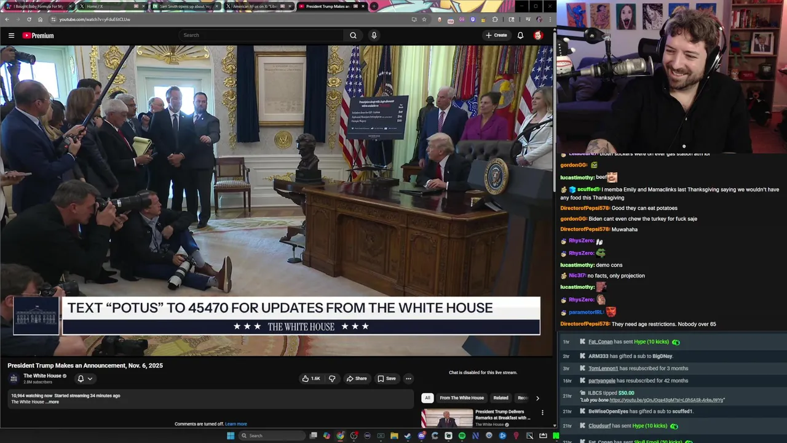Image resolution: width=787 pixels, height=443 pixels.
Task: Open Windows Start menu
Action: [x=231, y=436]
